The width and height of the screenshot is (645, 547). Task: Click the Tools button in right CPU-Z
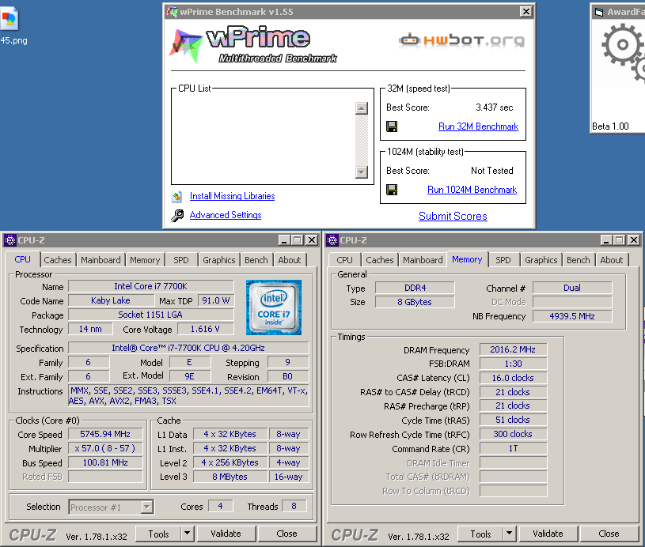tap(480, 534)
